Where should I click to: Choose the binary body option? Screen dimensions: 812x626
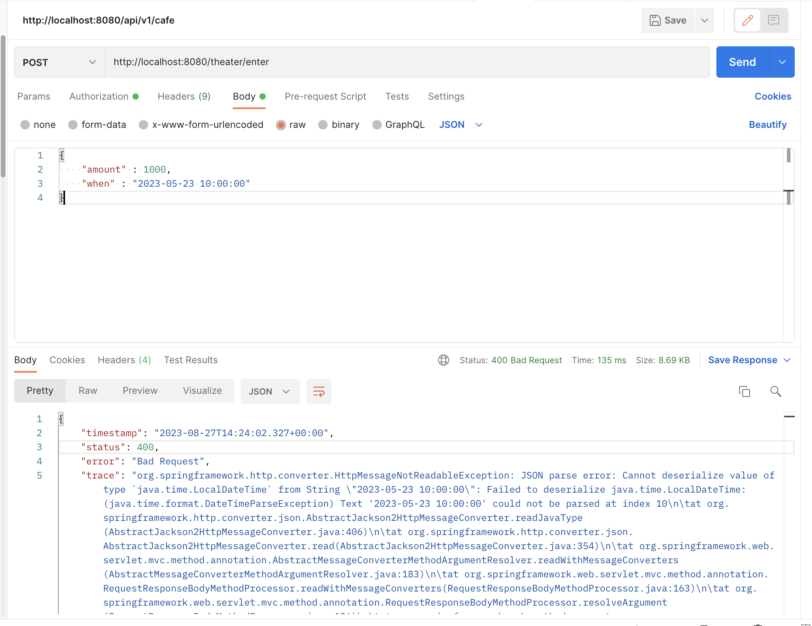pos(323,125)
